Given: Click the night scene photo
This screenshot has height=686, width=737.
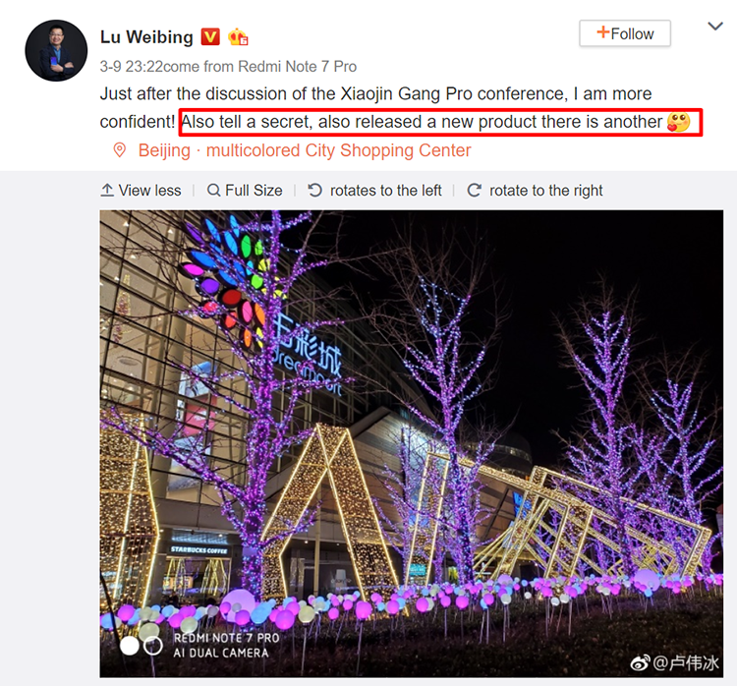Looking at the screenshot, I should [412, 443].
